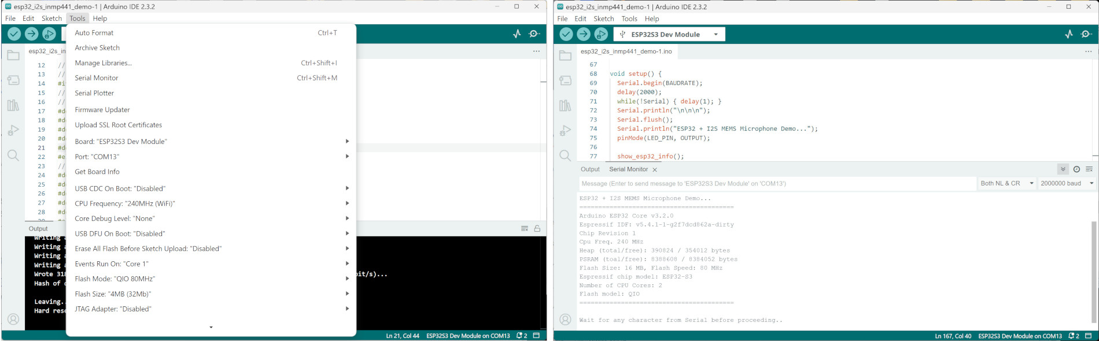Expand USB DFU On Boot submenu
This screenshot has height=341, width=1099.
211,233
